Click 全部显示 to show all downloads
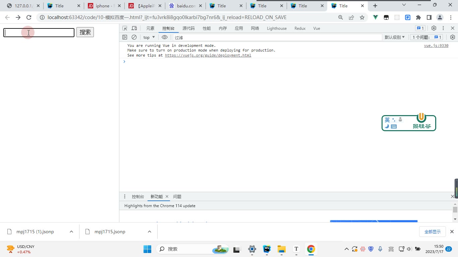This screenshot has width=458, height=257. [x=433, y=232]
